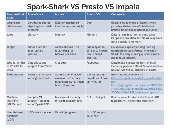Screen dimensions: 173x130
Task: Select the 'Not explicit yet' cell
Action: (98, 102)
